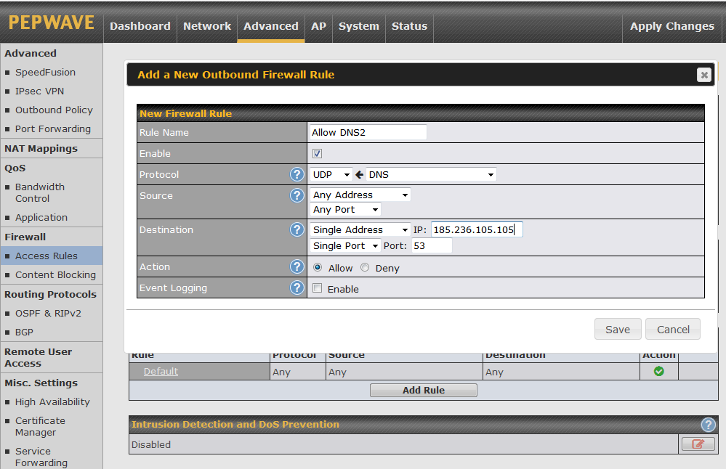The image size is (726, 469).
Task: Open the Protocol help tooltip
Action: point(297,174)
